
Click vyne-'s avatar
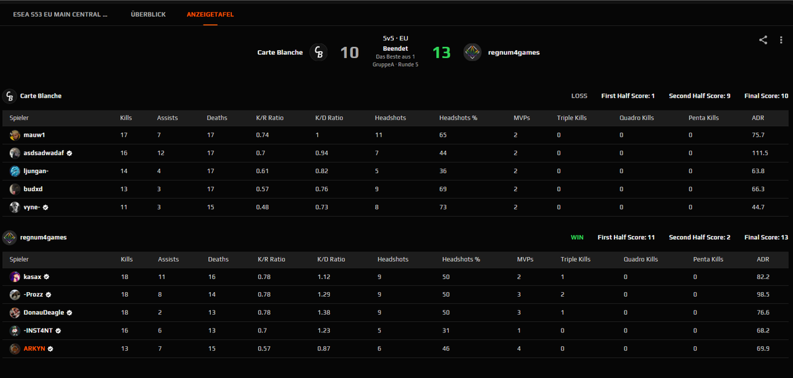(15, 207)
